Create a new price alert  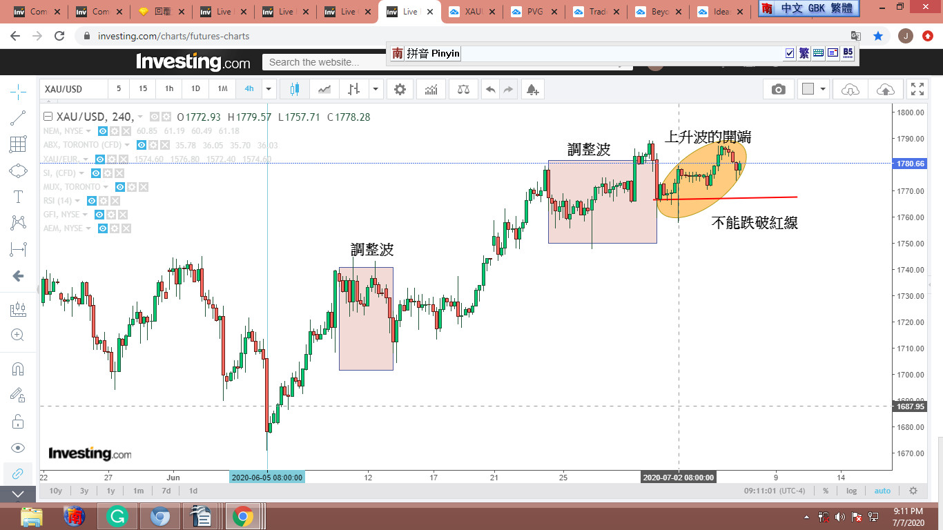532,89
